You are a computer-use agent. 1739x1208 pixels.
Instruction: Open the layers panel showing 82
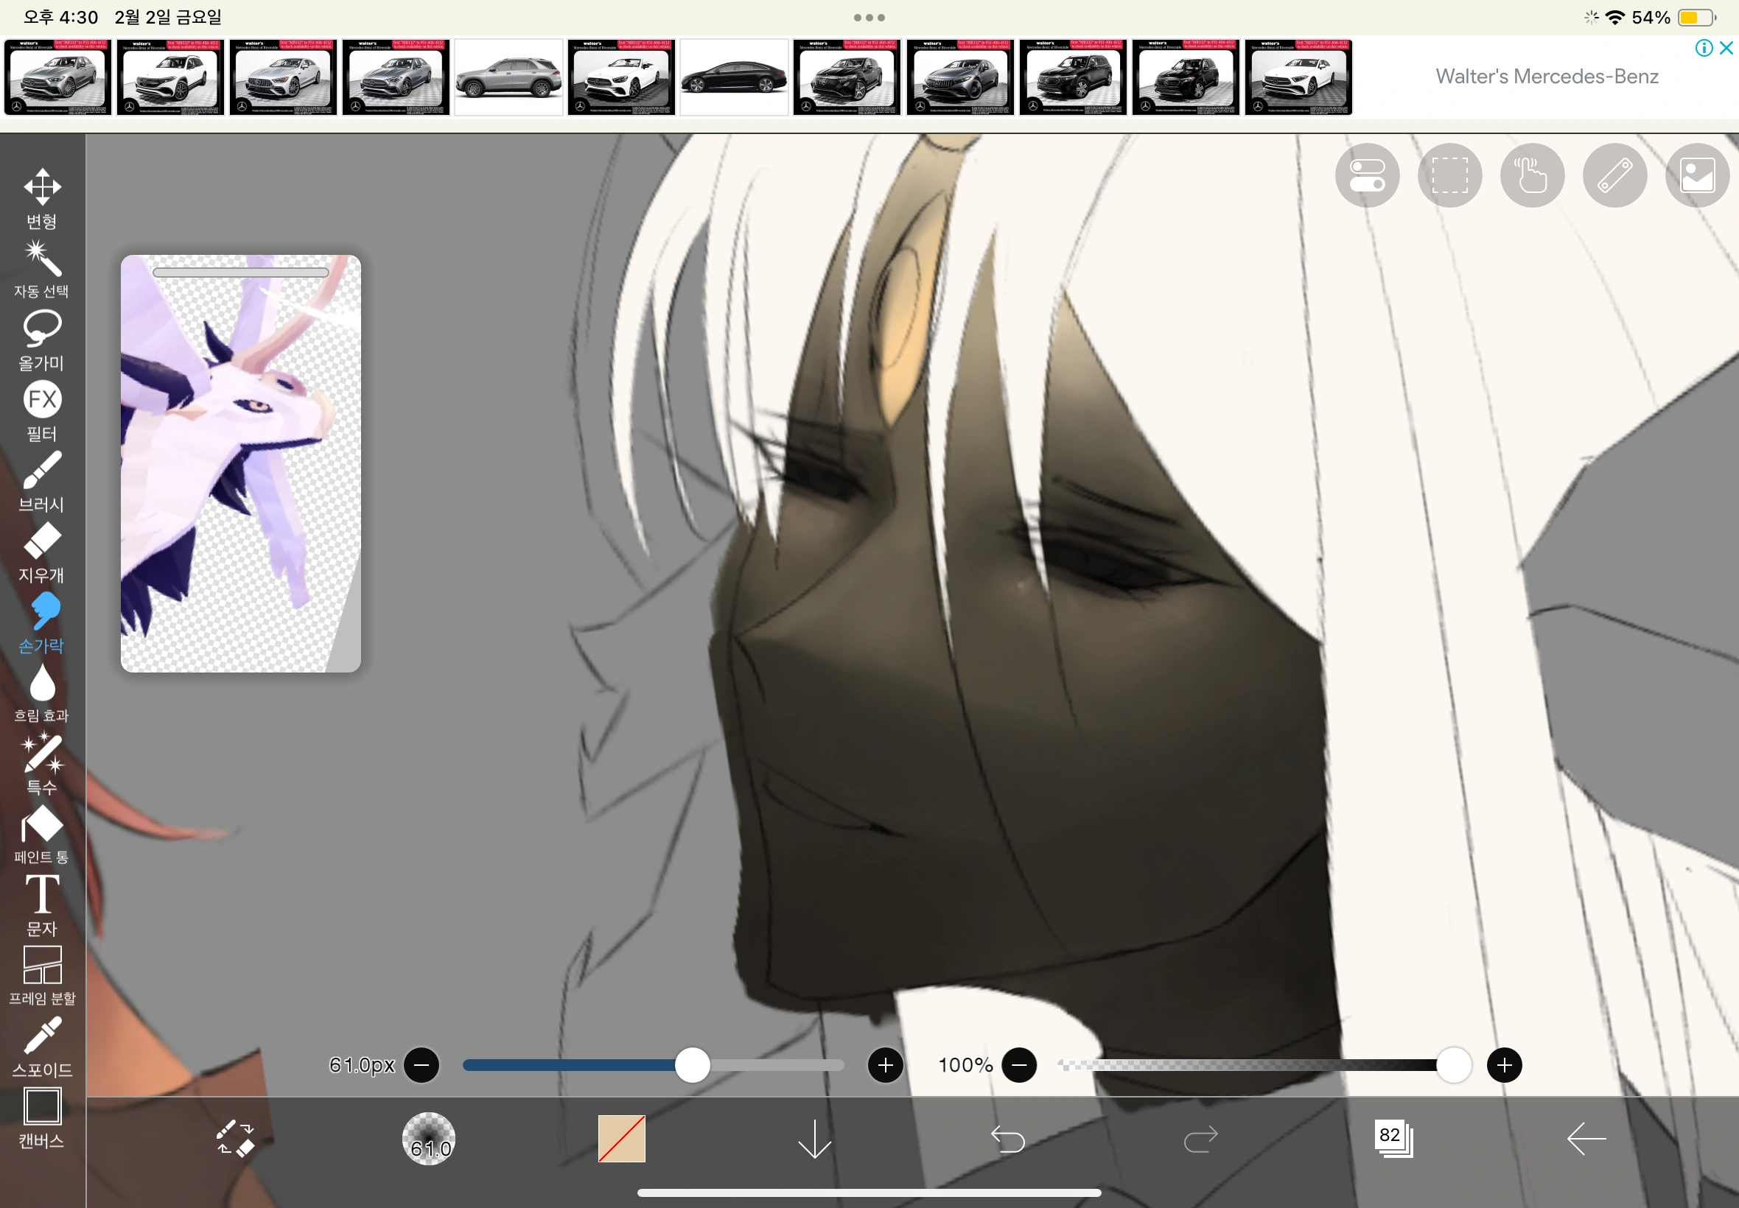click(1393, 1138)
